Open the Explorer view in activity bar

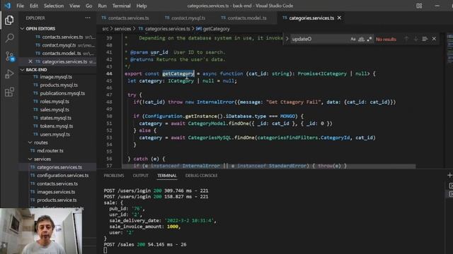(x=9, y=20)
